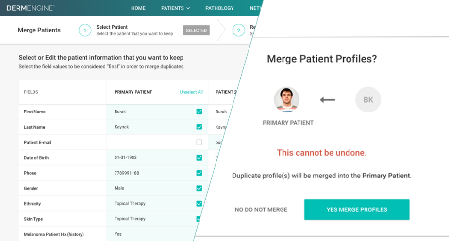Image resolution: width=449 pixels, height=241 pixels.
Task: Click the primary patient profile photo
Action: point(286,100)
